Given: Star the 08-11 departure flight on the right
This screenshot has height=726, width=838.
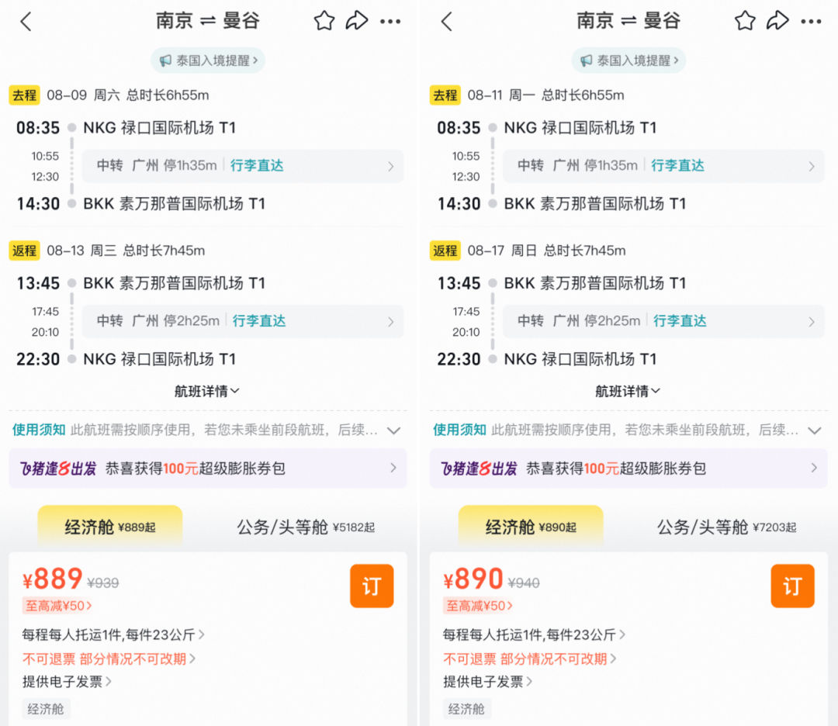Looking at the screenshot, I should pyautogui.click(x=744, y=21).
